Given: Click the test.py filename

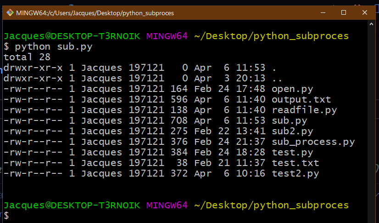Looking at the screenshot, I should 292,152.
